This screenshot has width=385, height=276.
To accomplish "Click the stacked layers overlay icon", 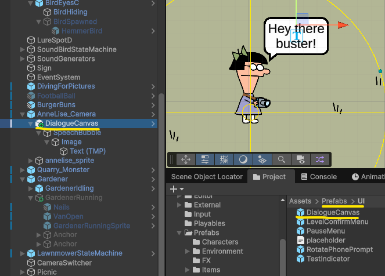I will (x=262, y=159).
